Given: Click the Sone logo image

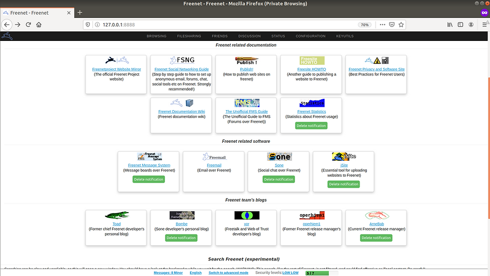Looking at the screenshot, I should click(279, 157).
